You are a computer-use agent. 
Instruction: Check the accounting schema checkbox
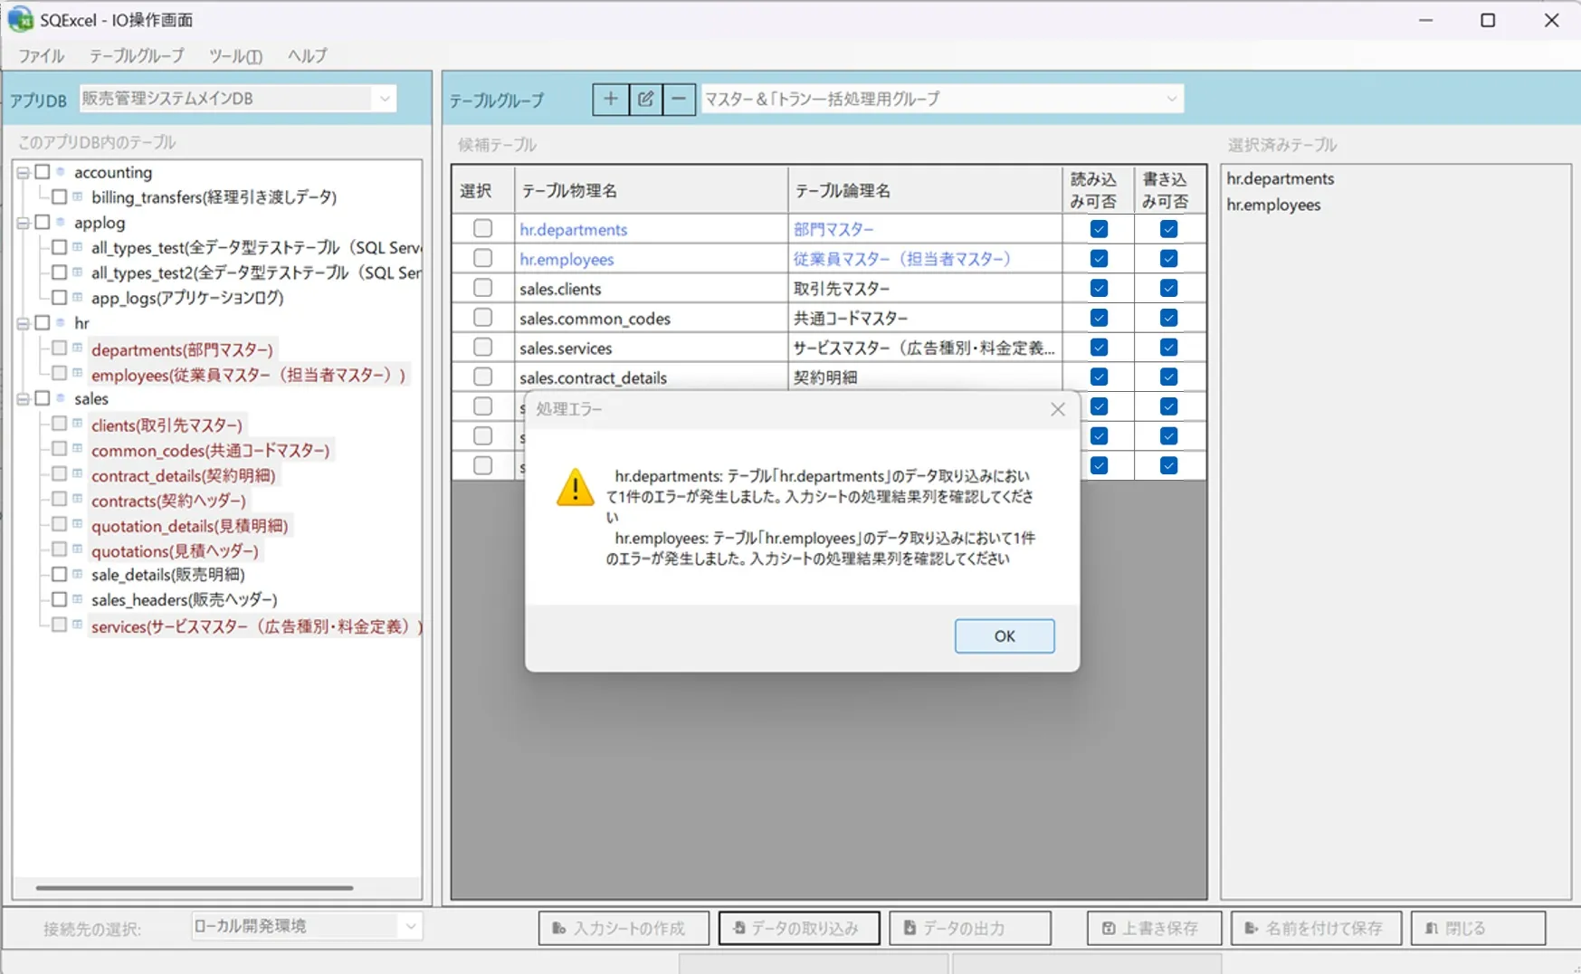point(43,172)
